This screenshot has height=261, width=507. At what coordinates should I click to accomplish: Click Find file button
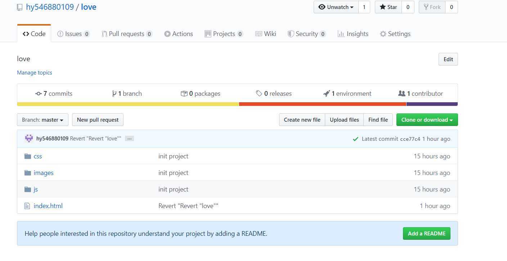[378, 120]
